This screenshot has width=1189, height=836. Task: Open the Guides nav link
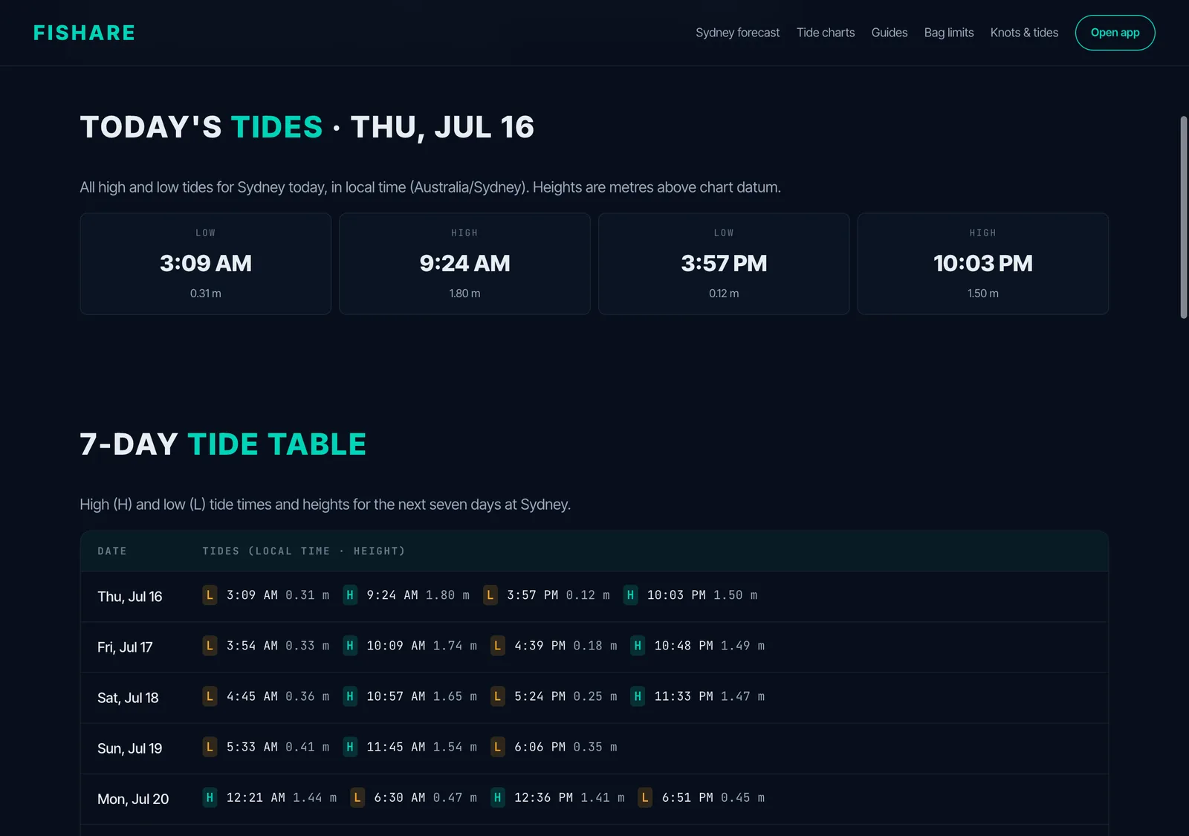coord(890,33)
